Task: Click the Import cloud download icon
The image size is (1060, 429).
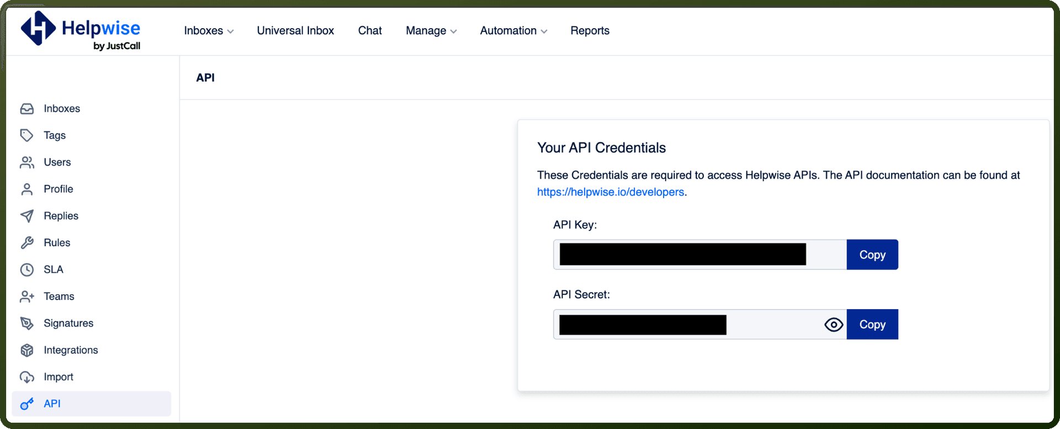Action: (x=27, y=377)
